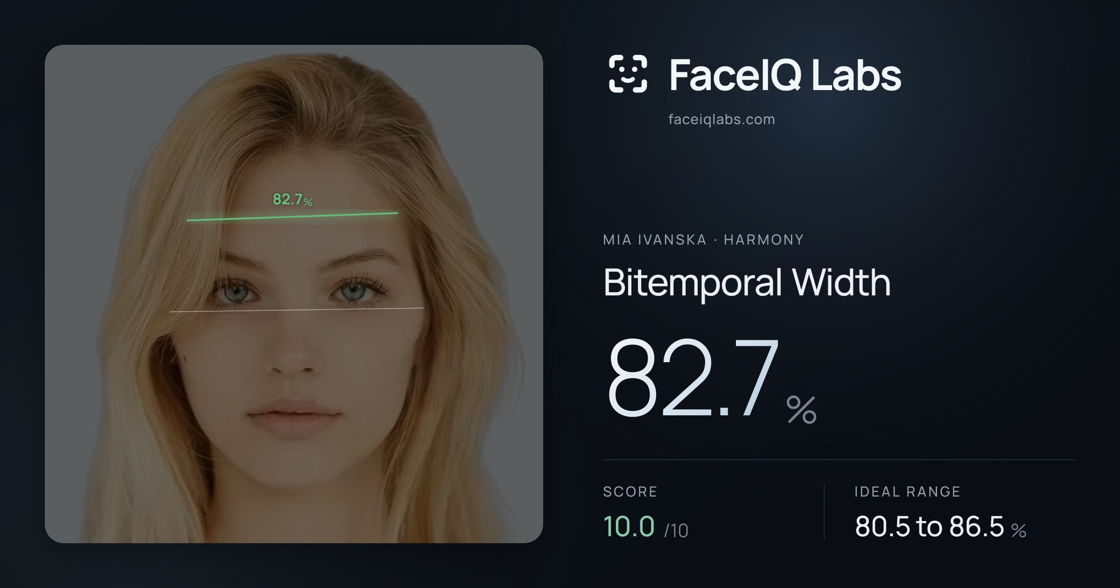Screen dimensions: 1120x588
Task: Click the 80.5 to 86.5 % range value
Action: tap(940, 527)
